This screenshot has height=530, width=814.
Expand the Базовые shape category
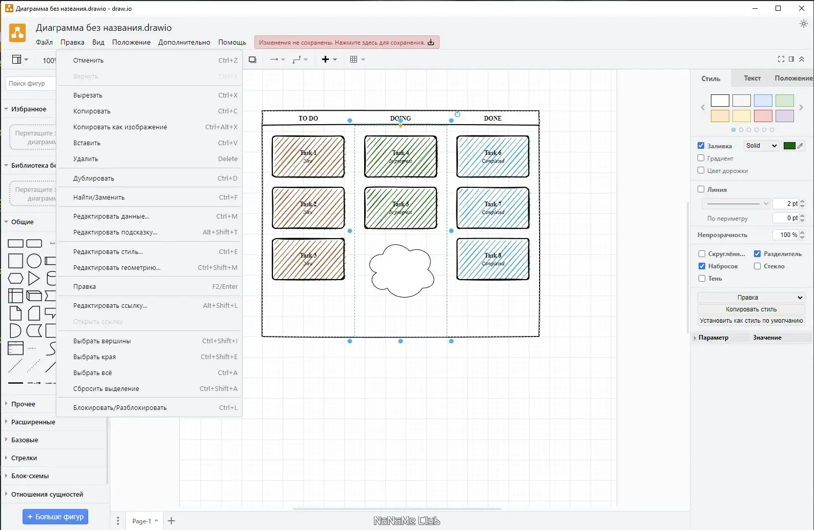(x=54, y=440)
